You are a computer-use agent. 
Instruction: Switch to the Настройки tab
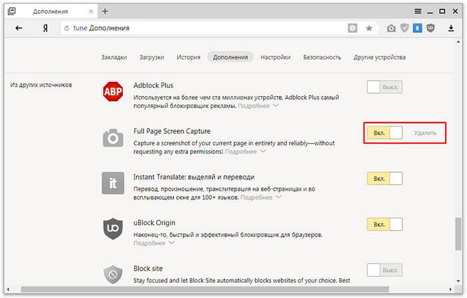[276, 57]
